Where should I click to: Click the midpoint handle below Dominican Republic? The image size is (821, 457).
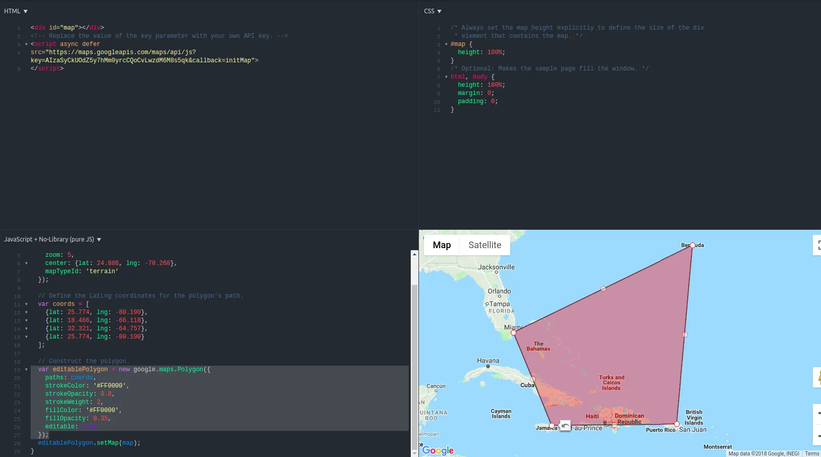(614, 425)
